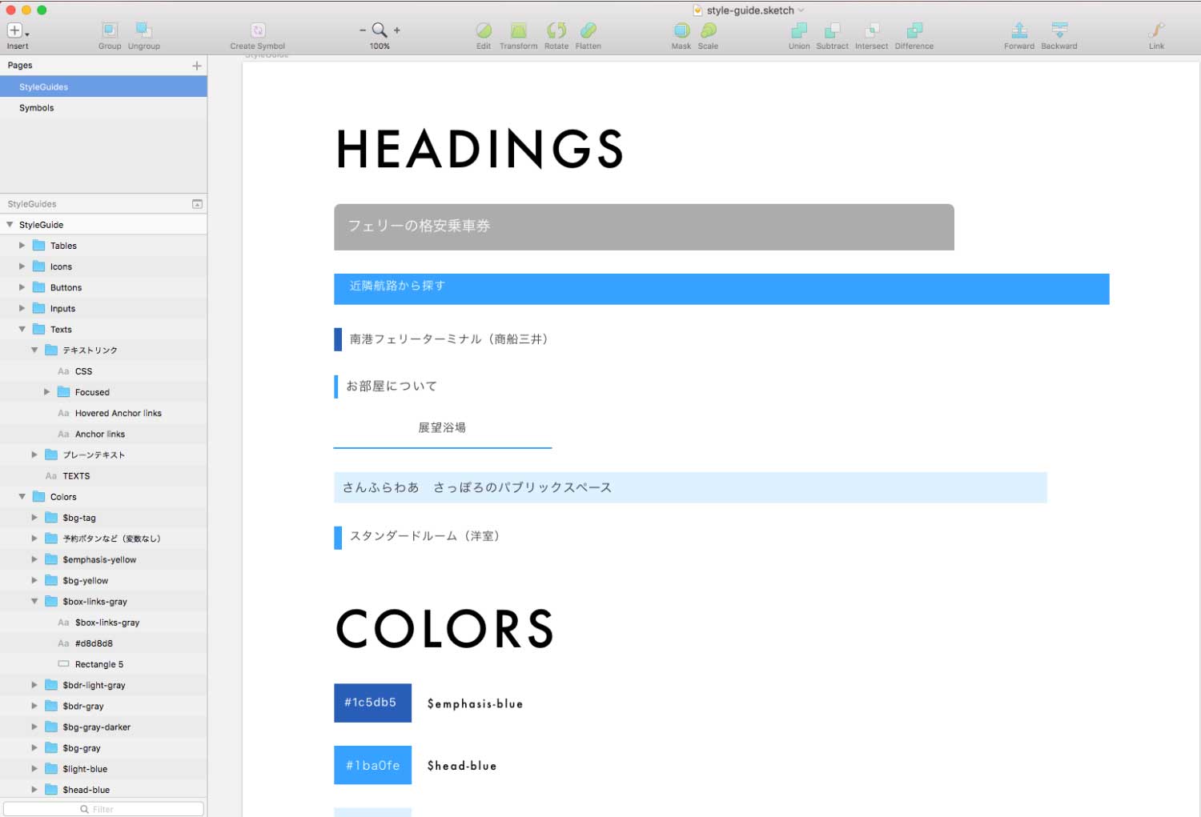1201x817 pixels.
Task: Switch to the Symbols page
Action: (x=37, y=108)
